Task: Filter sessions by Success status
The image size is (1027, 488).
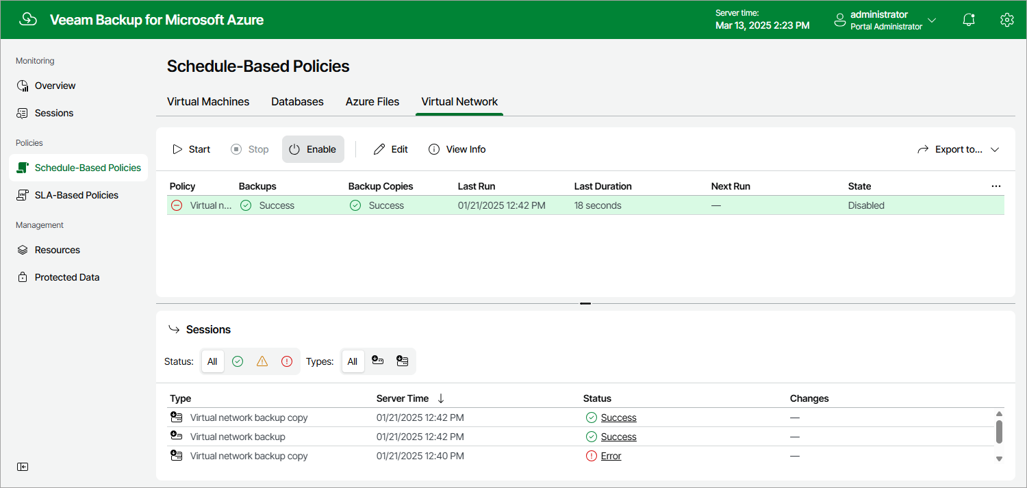Action: [x=238, y=361]
